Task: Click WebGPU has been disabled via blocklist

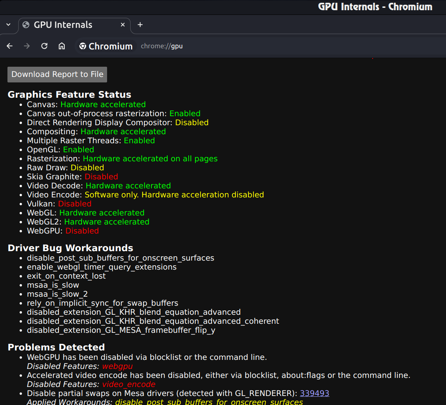Action: [x=147, y=358]
